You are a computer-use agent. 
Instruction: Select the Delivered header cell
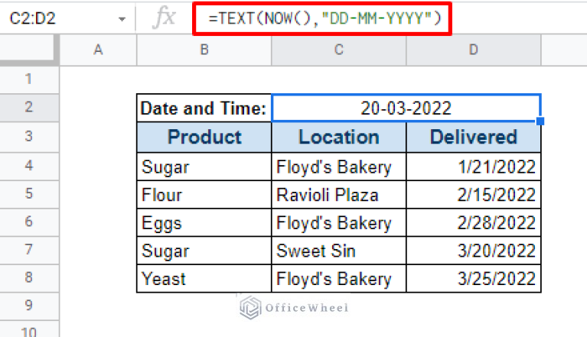[473, 138]
